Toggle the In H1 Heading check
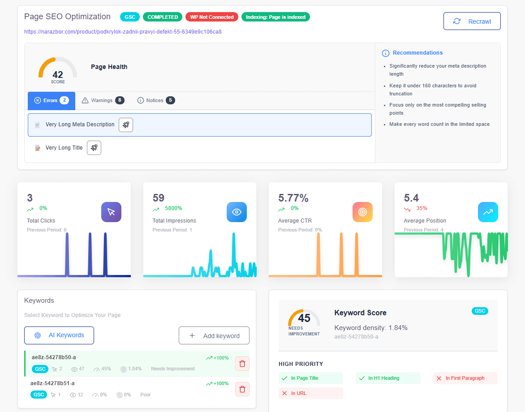Screen dimensions: 525x412 [x=387, y=378]
